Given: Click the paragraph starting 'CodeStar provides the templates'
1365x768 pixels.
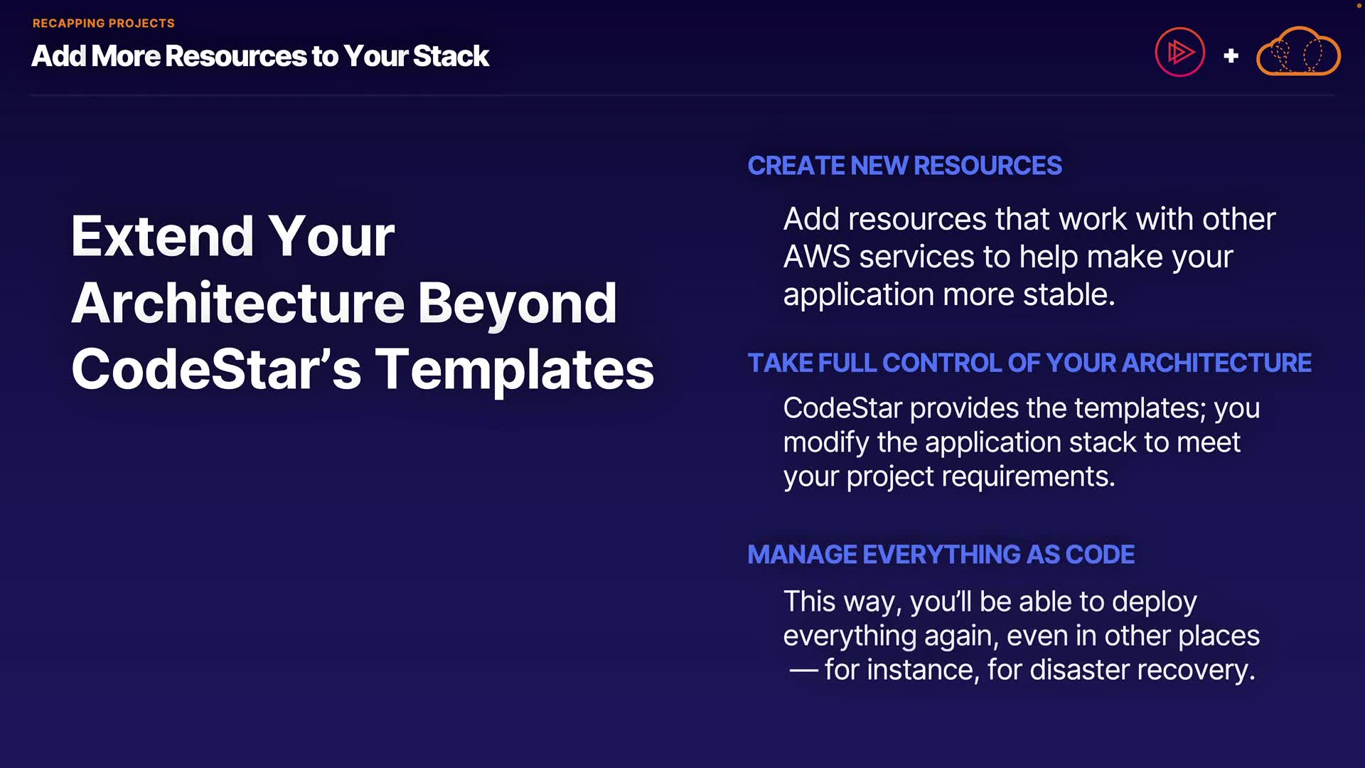Looking at the screenshot, I should pyautogui.click(x=1021, y=442).
